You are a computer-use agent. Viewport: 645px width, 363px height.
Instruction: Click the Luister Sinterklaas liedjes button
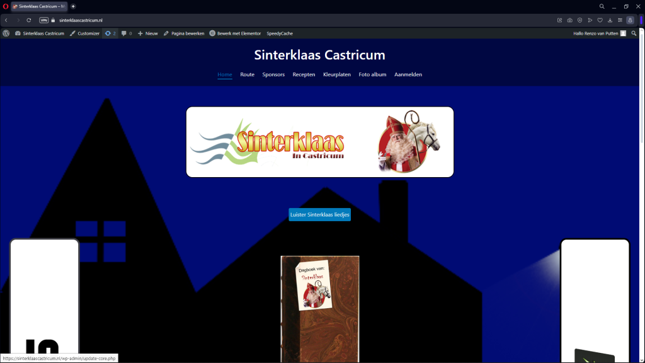(x=319, y=214)
